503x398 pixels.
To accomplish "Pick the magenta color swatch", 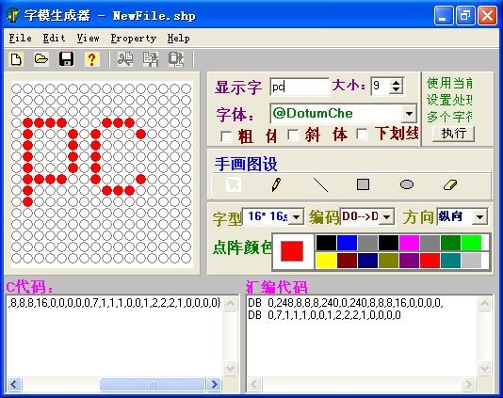I will pyautogui.click(x=409, y=243).
